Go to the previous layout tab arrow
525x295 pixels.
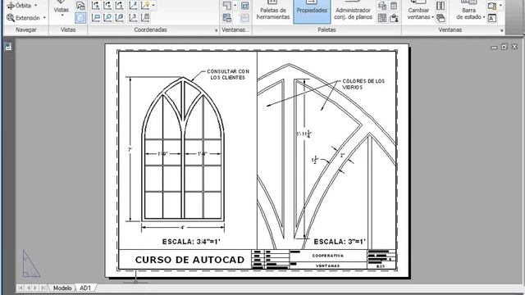point(28,288)
